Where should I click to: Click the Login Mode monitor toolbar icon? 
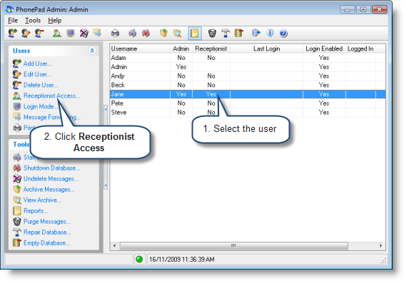[x=71, y=34]
